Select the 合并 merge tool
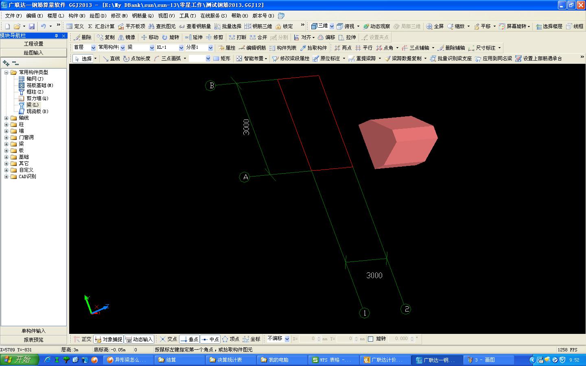 258,37
